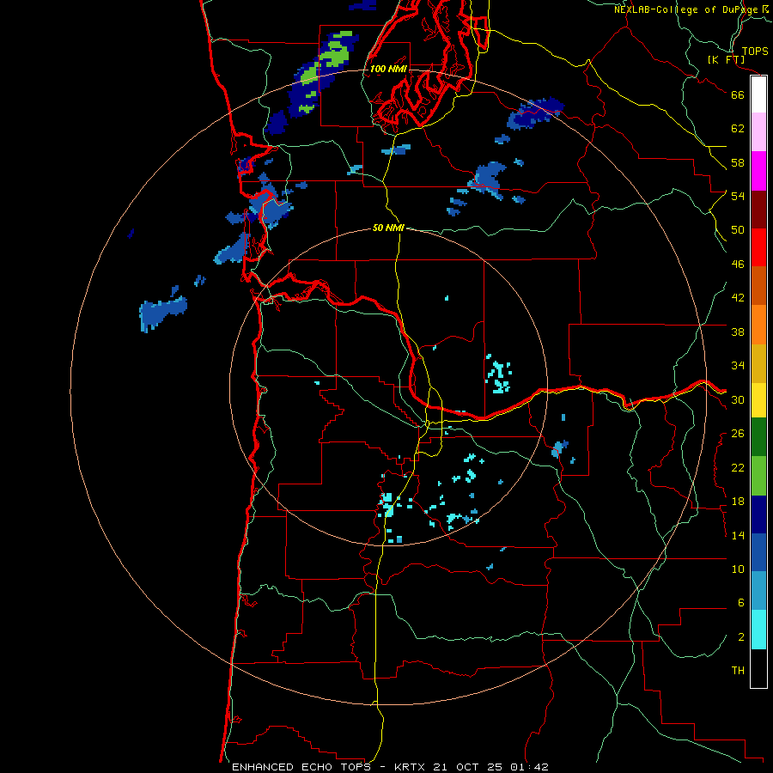Click the '100 NMI' range ring label
Image resolution: width=773 pixels, height=773 pixels.
(x=388, y=69)
